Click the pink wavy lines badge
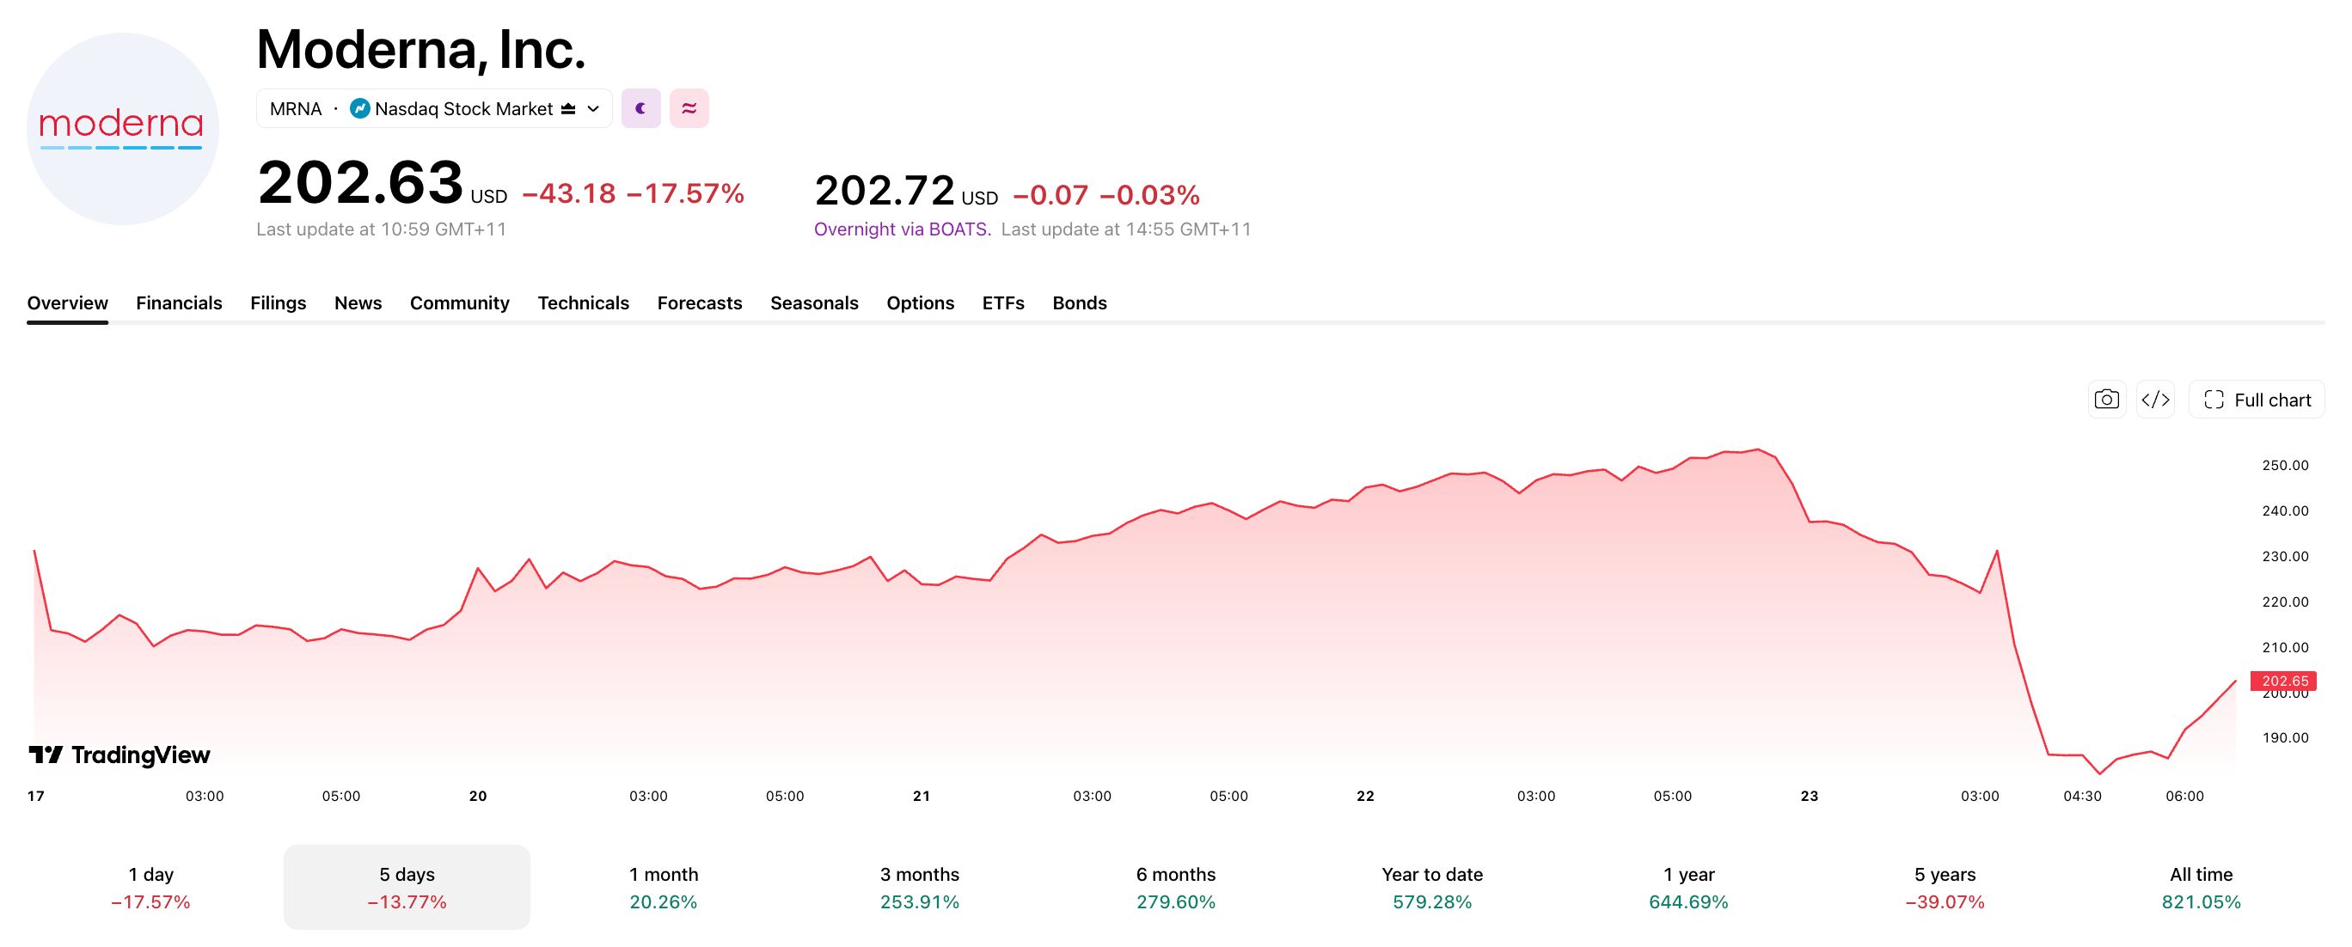The width and height of the screenshot is (2352, 947). click(x=689, y=108)
